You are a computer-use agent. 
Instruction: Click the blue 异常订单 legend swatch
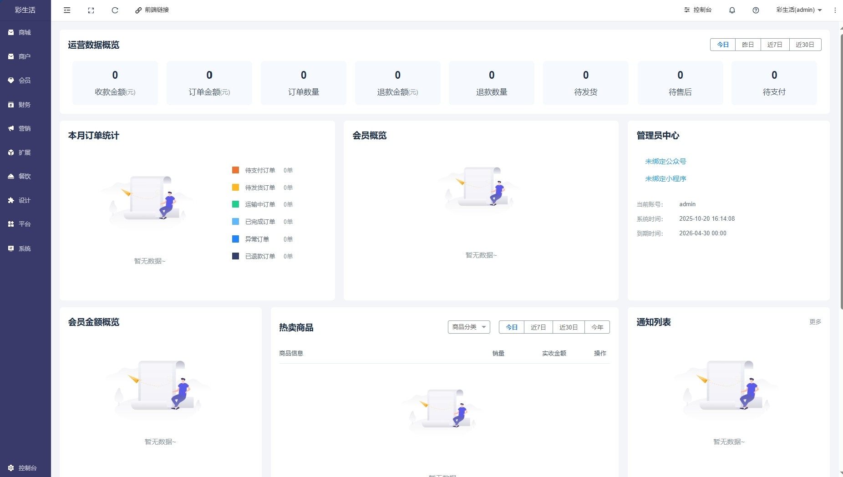[x=235, y=239]
